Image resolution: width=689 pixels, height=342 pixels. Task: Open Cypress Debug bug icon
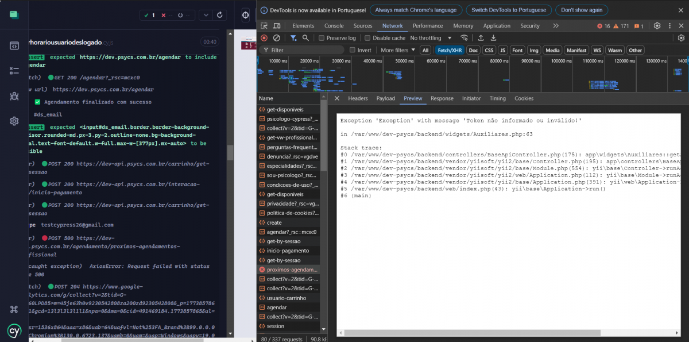pos(14,96)
